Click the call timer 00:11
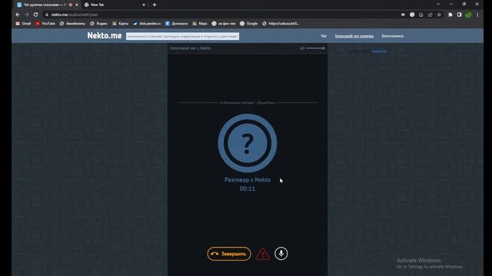This screenshot has width=492, height=276. pos(248,189)
